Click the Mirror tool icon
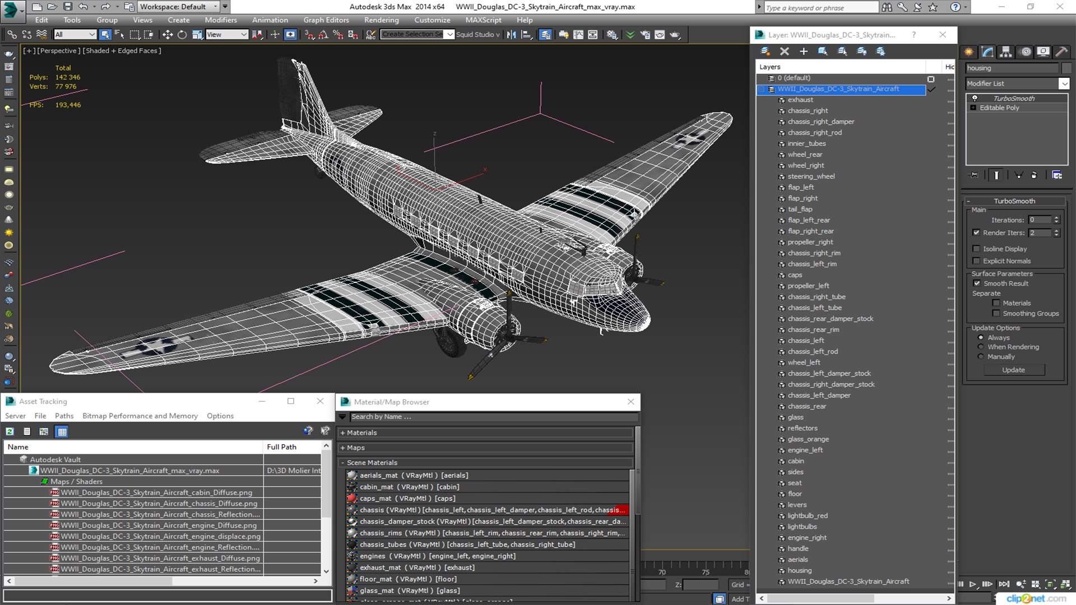The image size is (1076, 605). [511, 35]
